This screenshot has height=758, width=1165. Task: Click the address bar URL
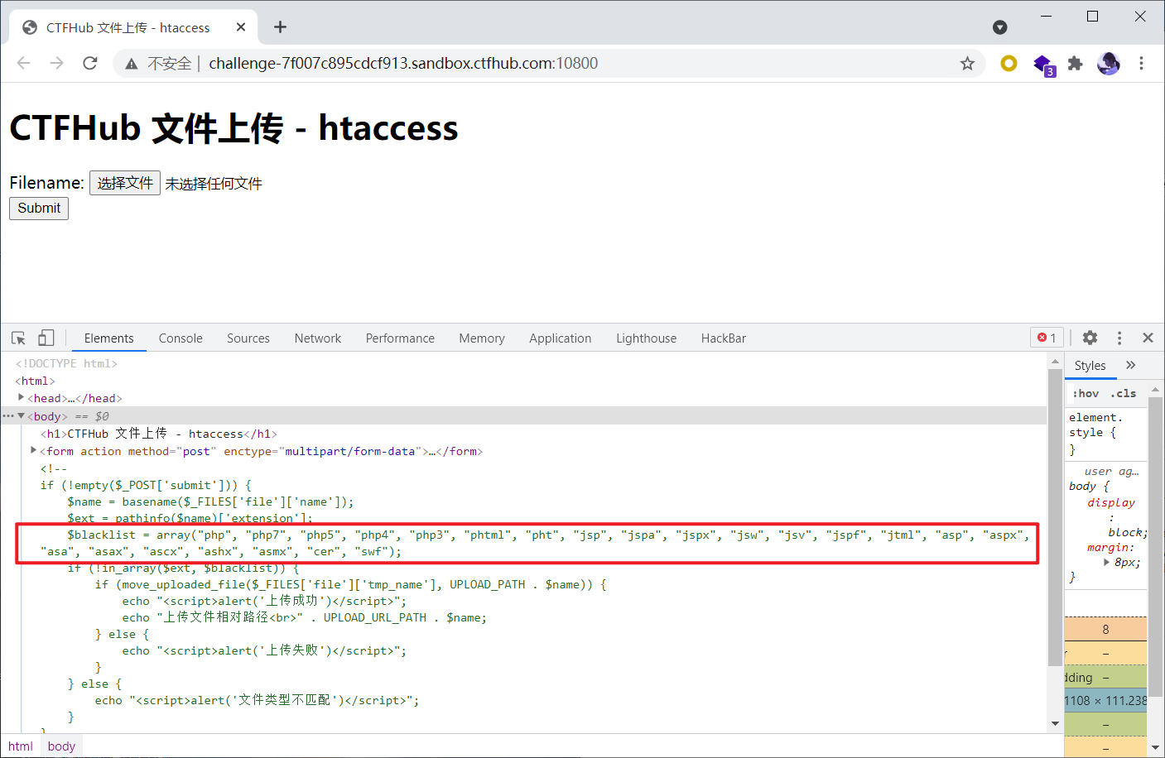(403, 64)
